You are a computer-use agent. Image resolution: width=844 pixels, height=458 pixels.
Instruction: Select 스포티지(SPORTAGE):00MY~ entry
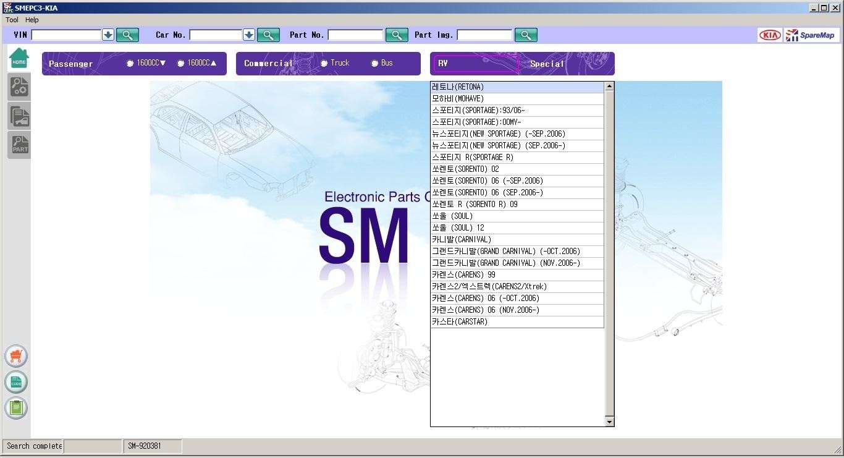click(x=517, y=122)
